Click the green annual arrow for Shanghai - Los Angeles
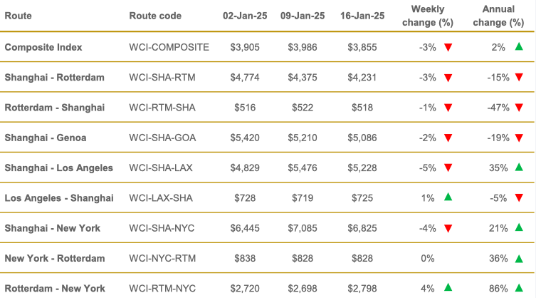 click(x=519, y=167)
